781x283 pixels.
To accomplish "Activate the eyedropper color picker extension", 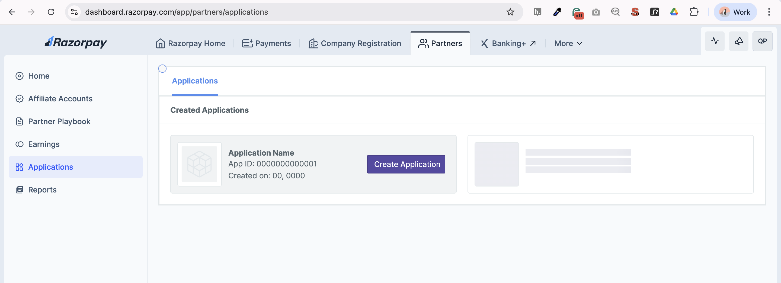I will point(557,12).
